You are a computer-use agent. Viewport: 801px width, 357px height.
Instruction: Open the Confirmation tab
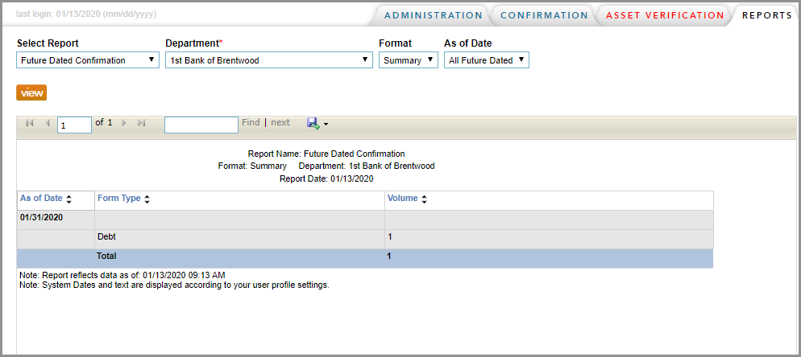[544, 15]
